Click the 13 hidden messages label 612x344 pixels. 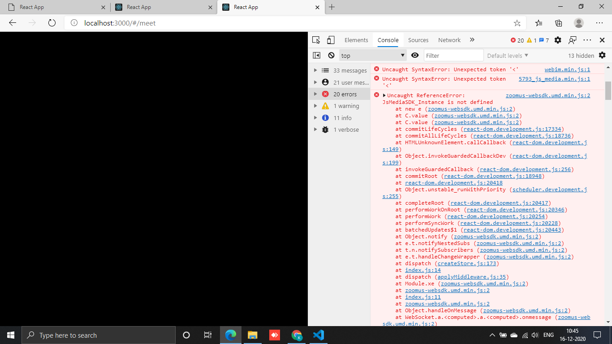(x=581, y=56)
